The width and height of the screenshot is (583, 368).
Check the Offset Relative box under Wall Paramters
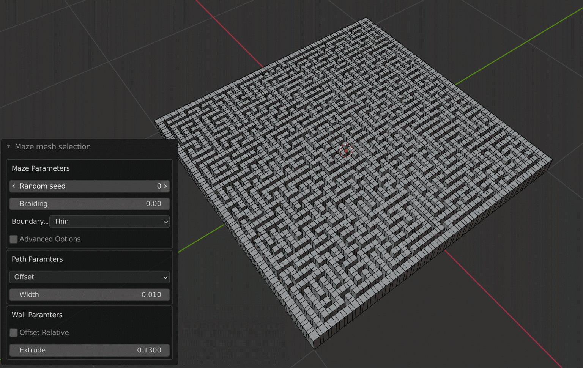[13, 332]
